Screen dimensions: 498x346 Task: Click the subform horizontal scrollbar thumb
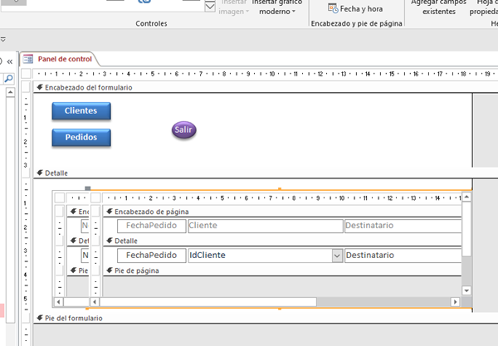click(x=207, y=302)
